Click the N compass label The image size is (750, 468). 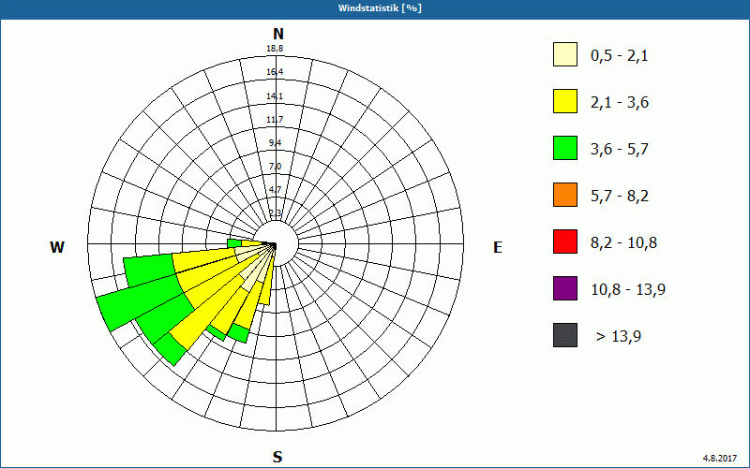pyautogui.click(x=278, y=34)
